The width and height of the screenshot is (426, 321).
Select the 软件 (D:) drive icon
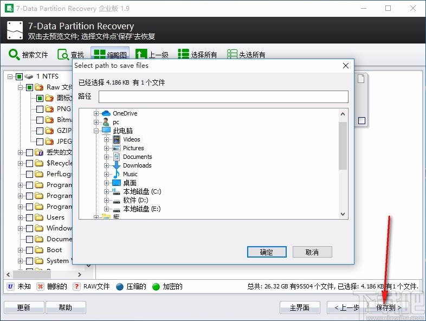tap(117, 201)
